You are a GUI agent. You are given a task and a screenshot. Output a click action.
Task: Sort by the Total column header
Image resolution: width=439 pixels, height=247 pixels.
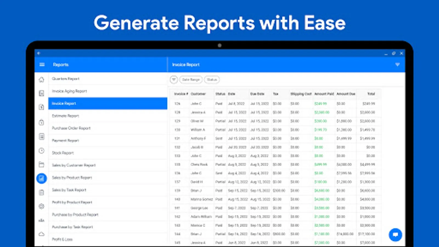(x=371, y=94)
